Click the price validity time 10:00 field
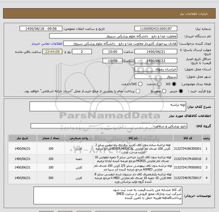The width and height of the screenshot is (219, 212). (113, 61)
